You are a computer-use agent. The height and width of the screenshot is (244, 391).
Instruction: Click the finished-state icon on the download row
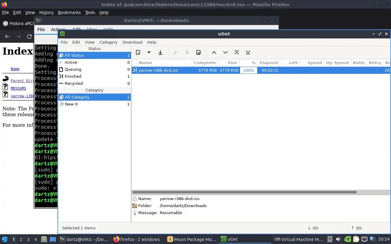tap(134, 70)
